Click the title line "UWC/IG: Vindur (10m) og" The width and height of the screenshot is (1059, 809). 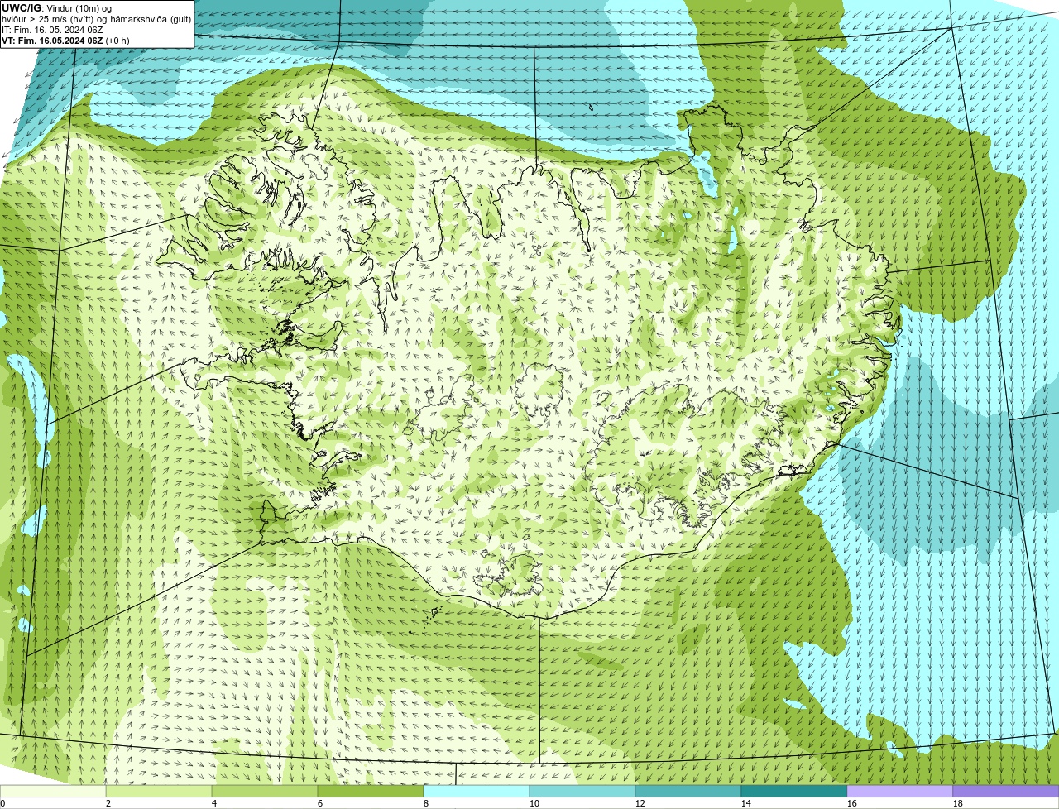click(56, 8)
